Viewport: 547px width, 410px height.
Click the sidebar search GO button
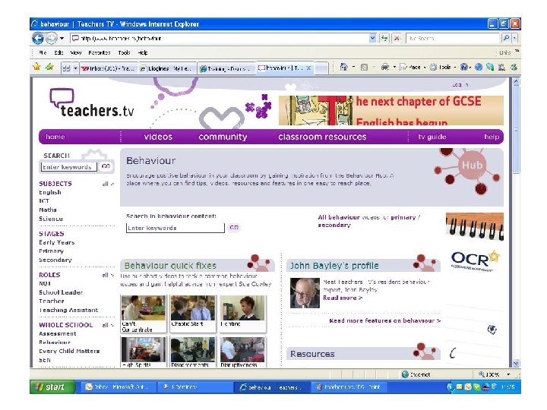(106, 166)
